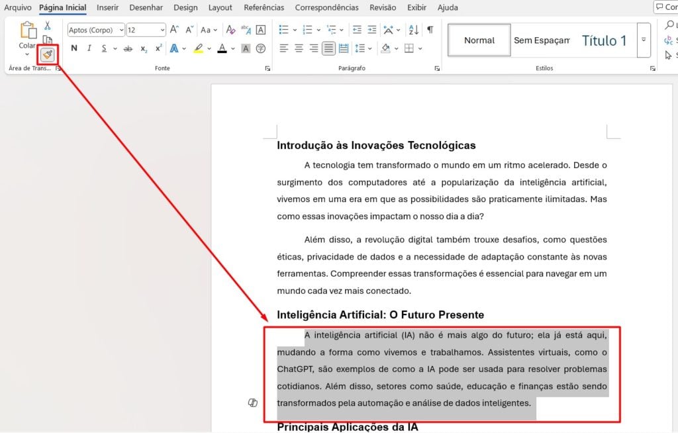This screenshot has width=678, height=433.
Task: Toggle bold formatting with the N icon
Action: coord(73,48)
